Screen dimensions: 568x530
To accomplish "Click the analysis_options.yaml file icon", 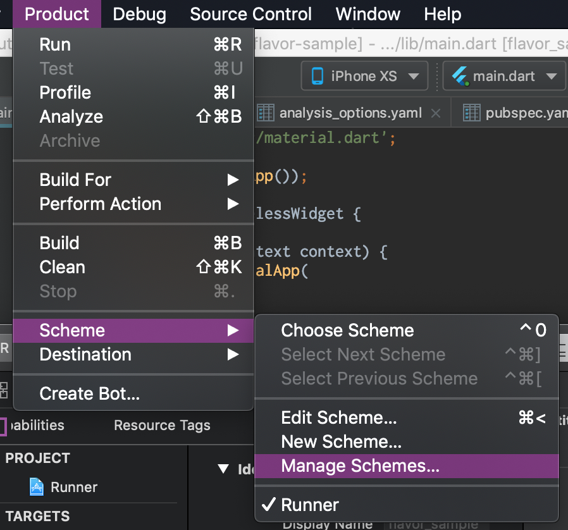I will 266,113.
